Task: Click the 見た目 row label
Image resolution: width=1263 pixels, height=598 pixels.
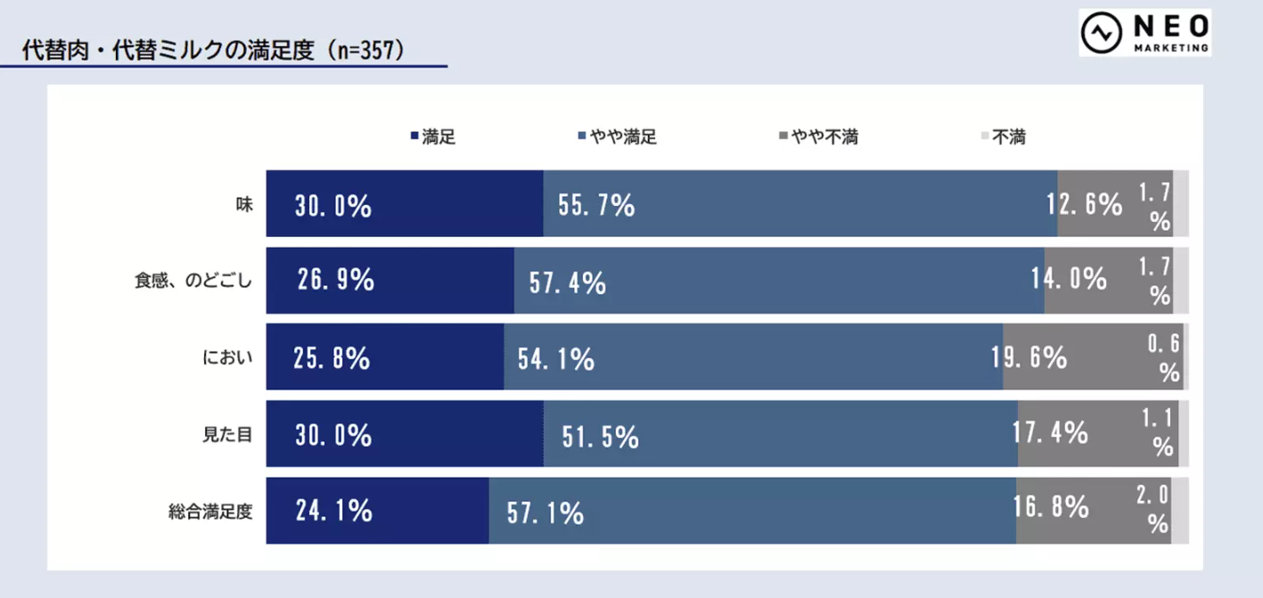Action: point(228,434)
